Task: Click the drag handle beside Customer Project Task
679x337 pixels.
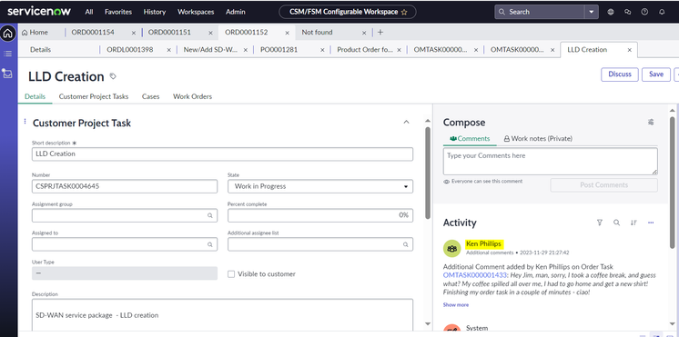Action: pos(25,122)
